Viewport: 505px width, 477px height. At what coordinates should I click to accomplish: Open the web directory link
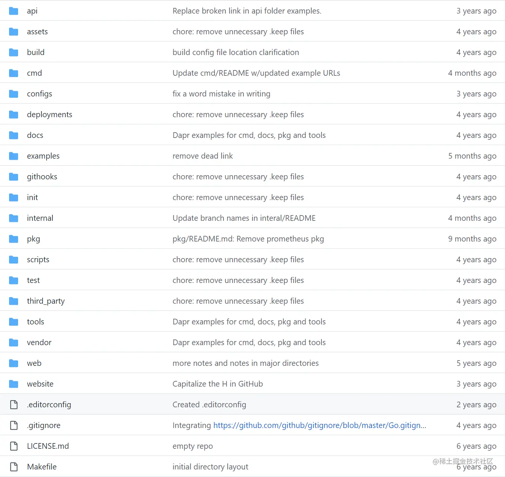(34, 363)
